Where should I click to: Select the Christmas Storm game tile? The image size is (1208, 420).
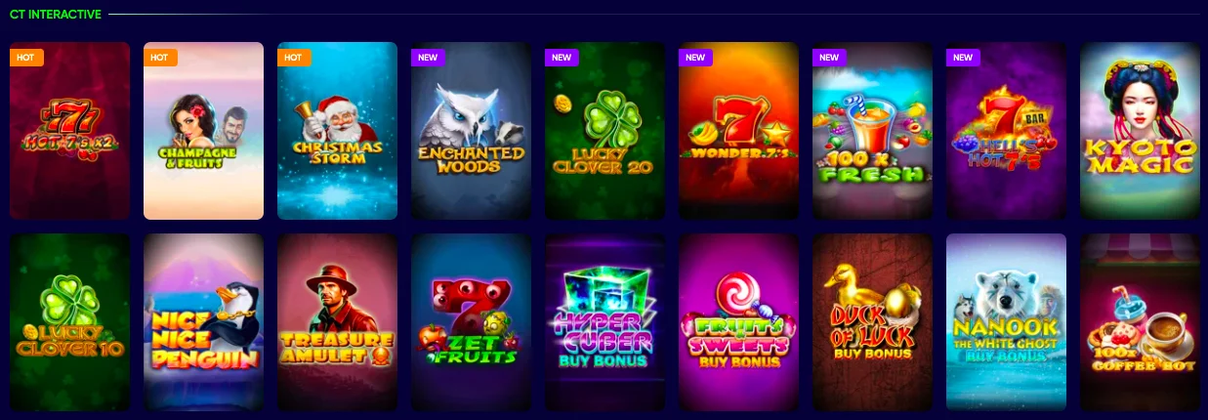337,131
